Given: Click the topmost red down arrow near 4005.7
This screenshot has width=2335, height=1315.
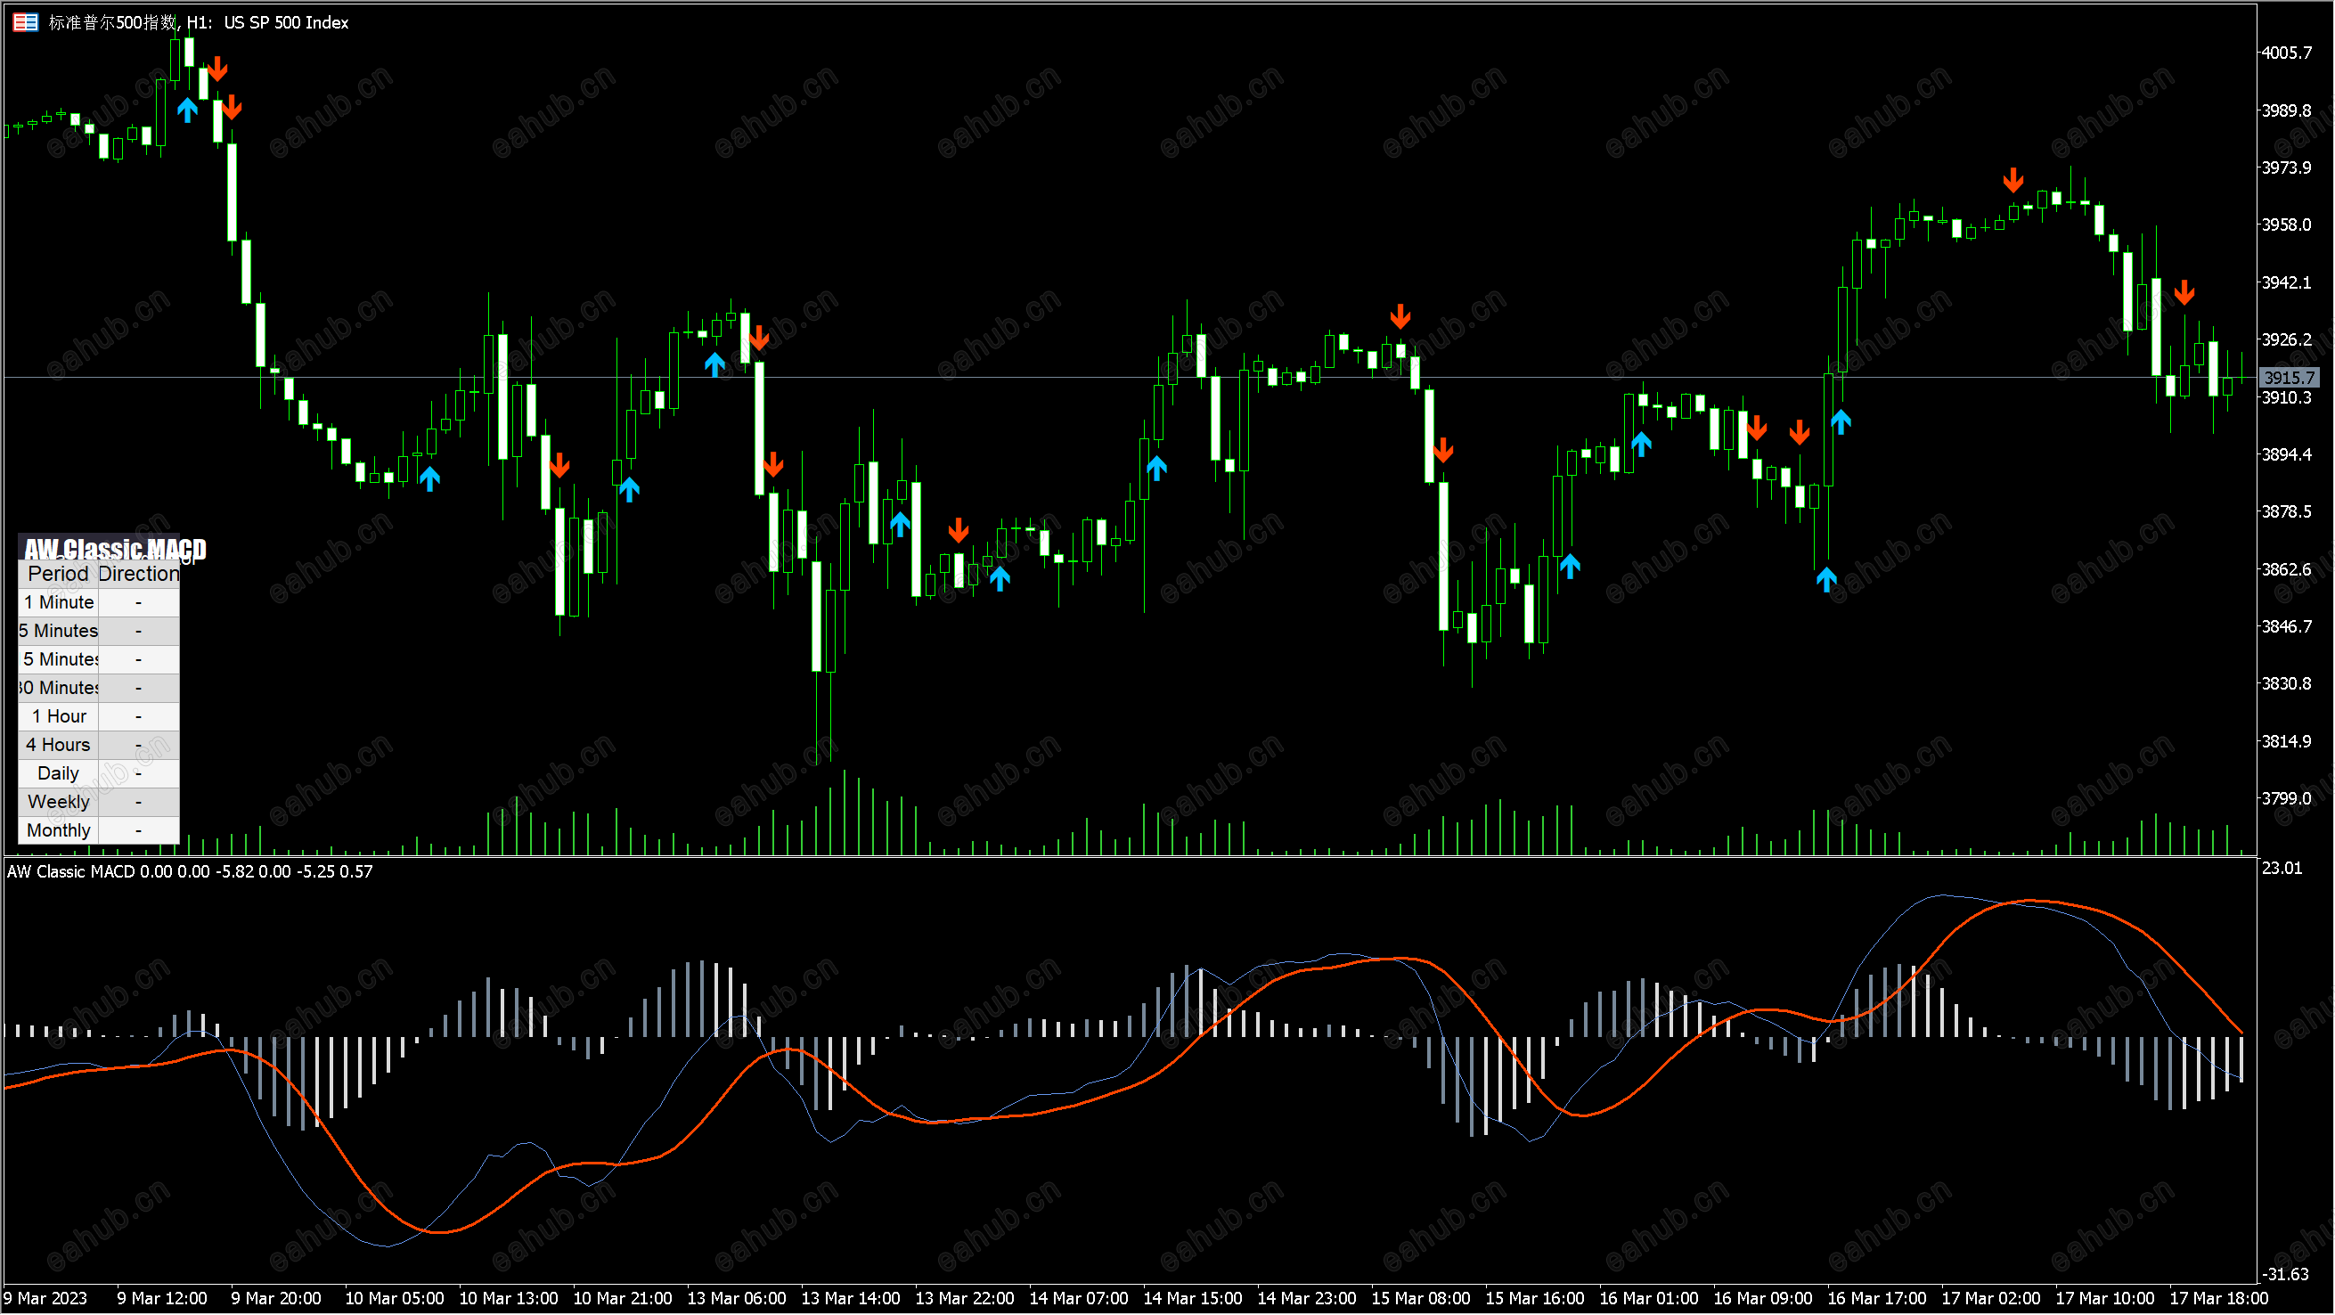Looking at the screenshot, I should coord(217,69).
